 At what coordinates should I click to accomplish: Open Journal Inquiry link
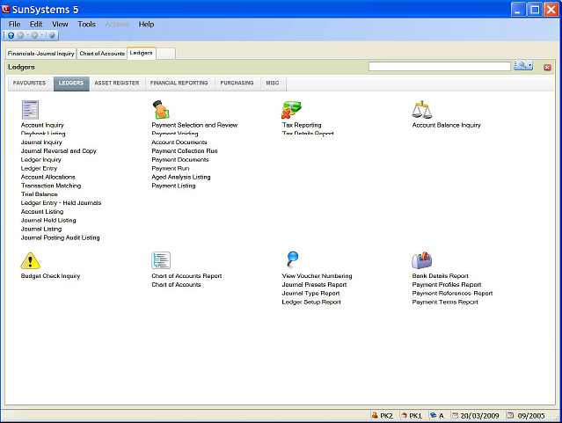(41, 142)
